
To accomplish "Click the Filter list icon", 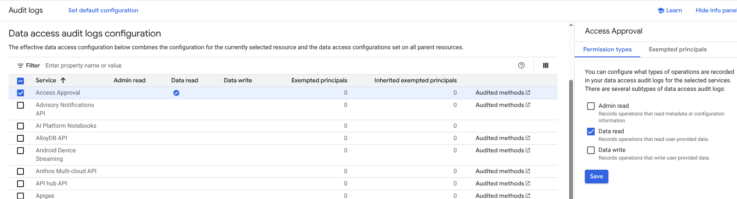I will point(20,66).
